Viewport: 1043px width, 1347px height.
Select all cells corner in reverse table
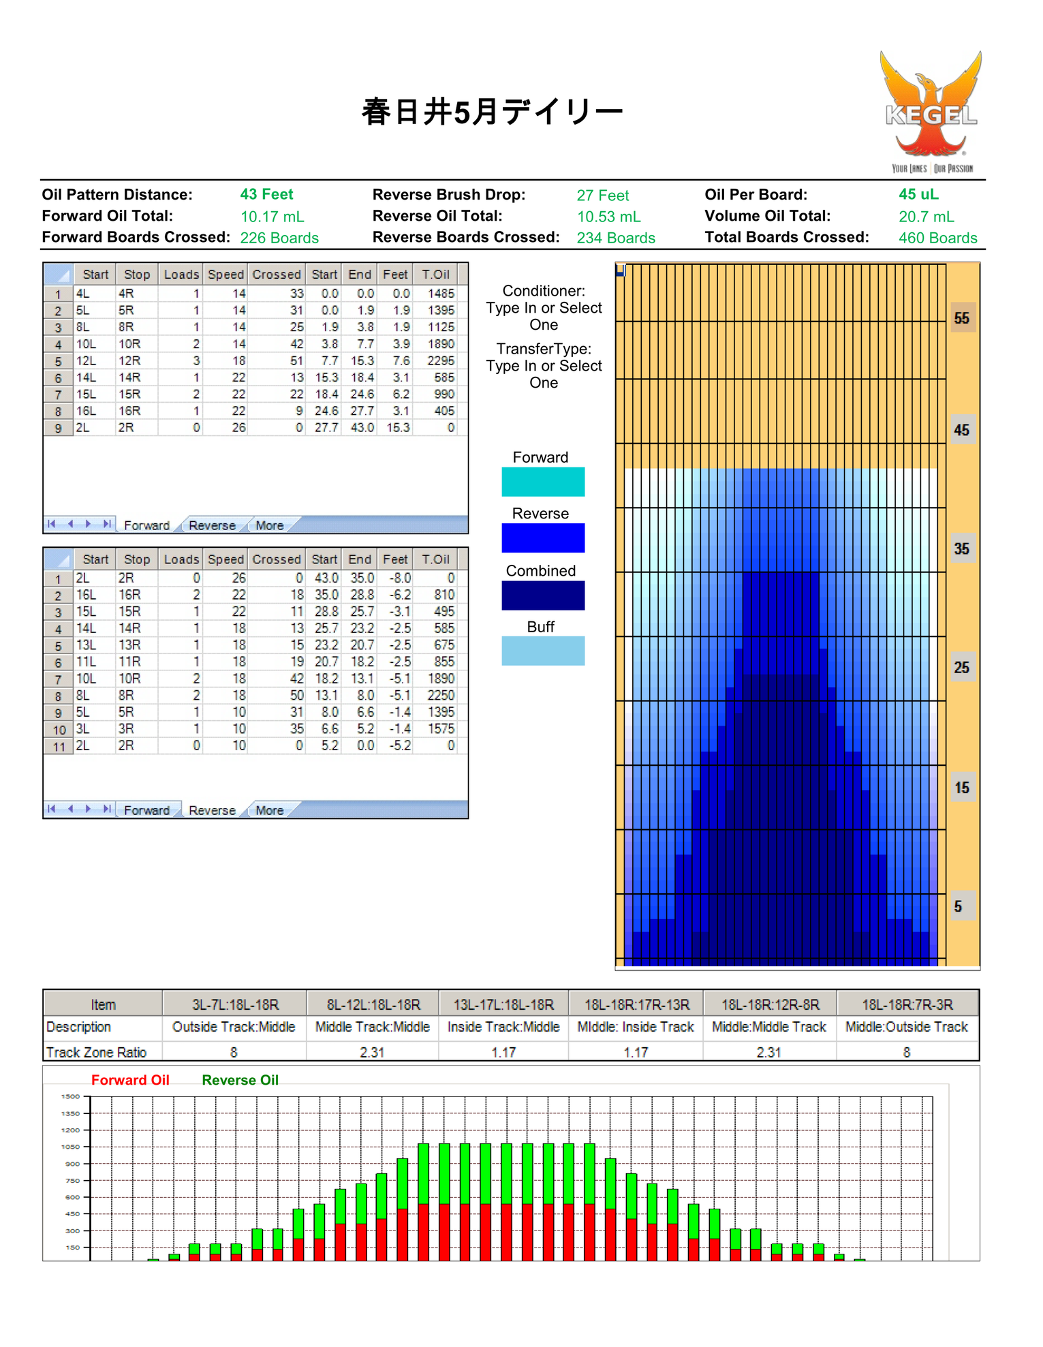59,559
